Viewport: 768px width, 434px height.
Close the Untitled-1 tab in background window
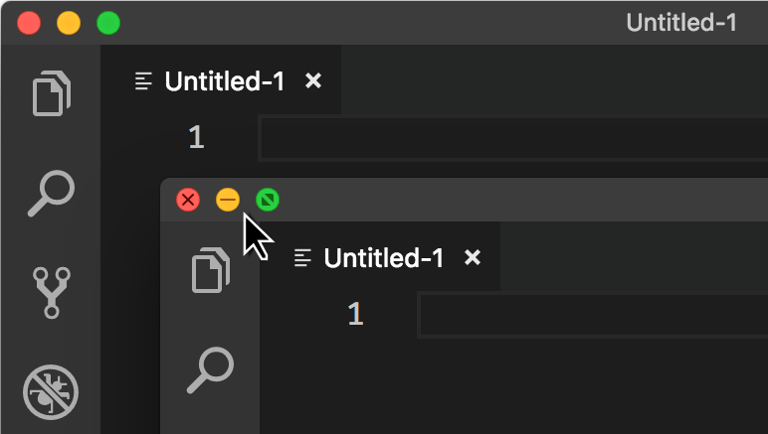[x=313, y=80]
